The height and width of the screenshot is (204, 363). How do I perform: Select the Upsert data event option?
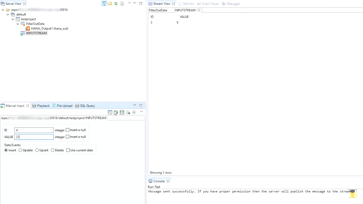pyautogui.click(x=37, y=150)
